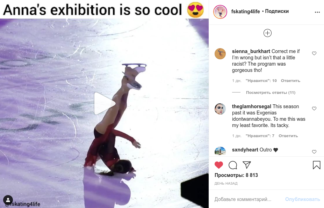Image resolution: width=324 pixels, height=208 pixels.
Task: Open fskating4life profile picture in header
Action: [x=220, y=12]
